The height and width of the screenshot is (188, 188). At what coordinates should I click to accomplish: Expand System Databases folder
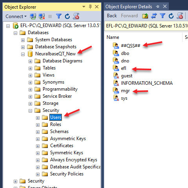coord(23,40)
